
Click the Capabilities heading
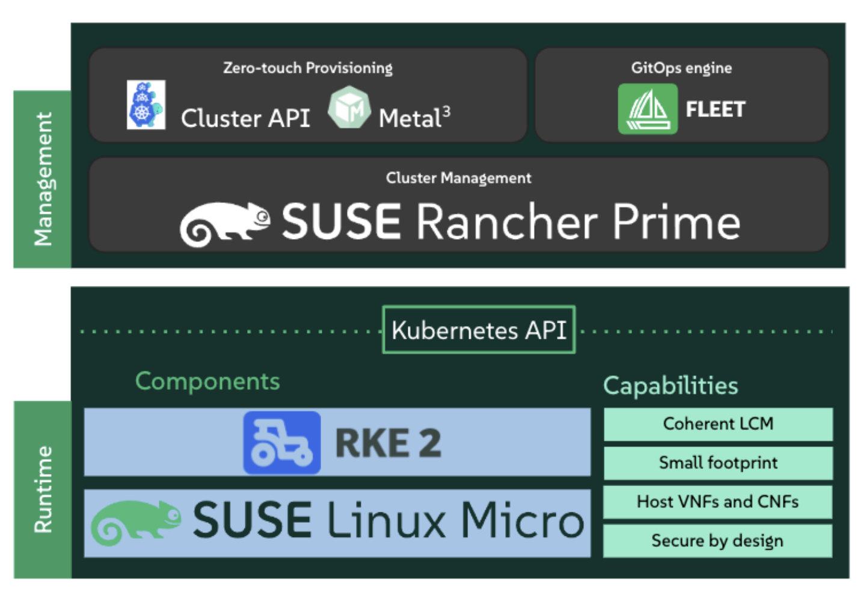coord(671,386)
